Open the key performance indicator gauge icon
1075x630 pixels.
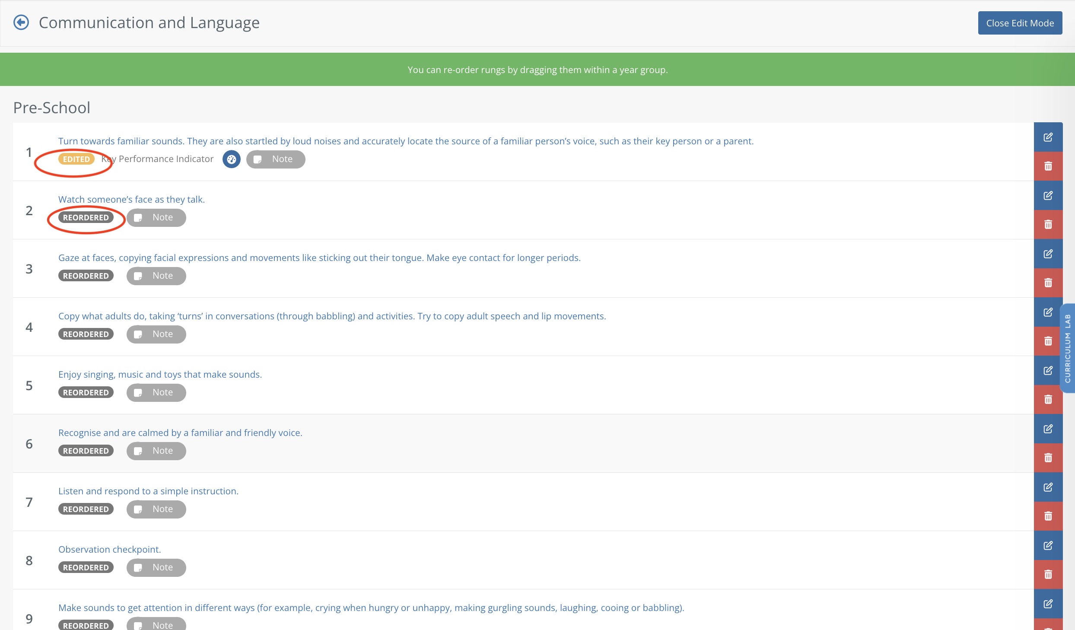coord(232,159)
